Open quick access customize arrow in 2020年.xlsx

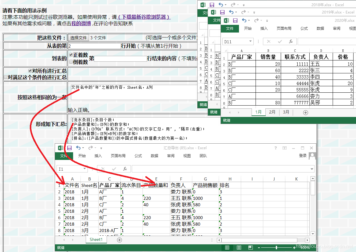pyautogui.click(x=267, y=21)
